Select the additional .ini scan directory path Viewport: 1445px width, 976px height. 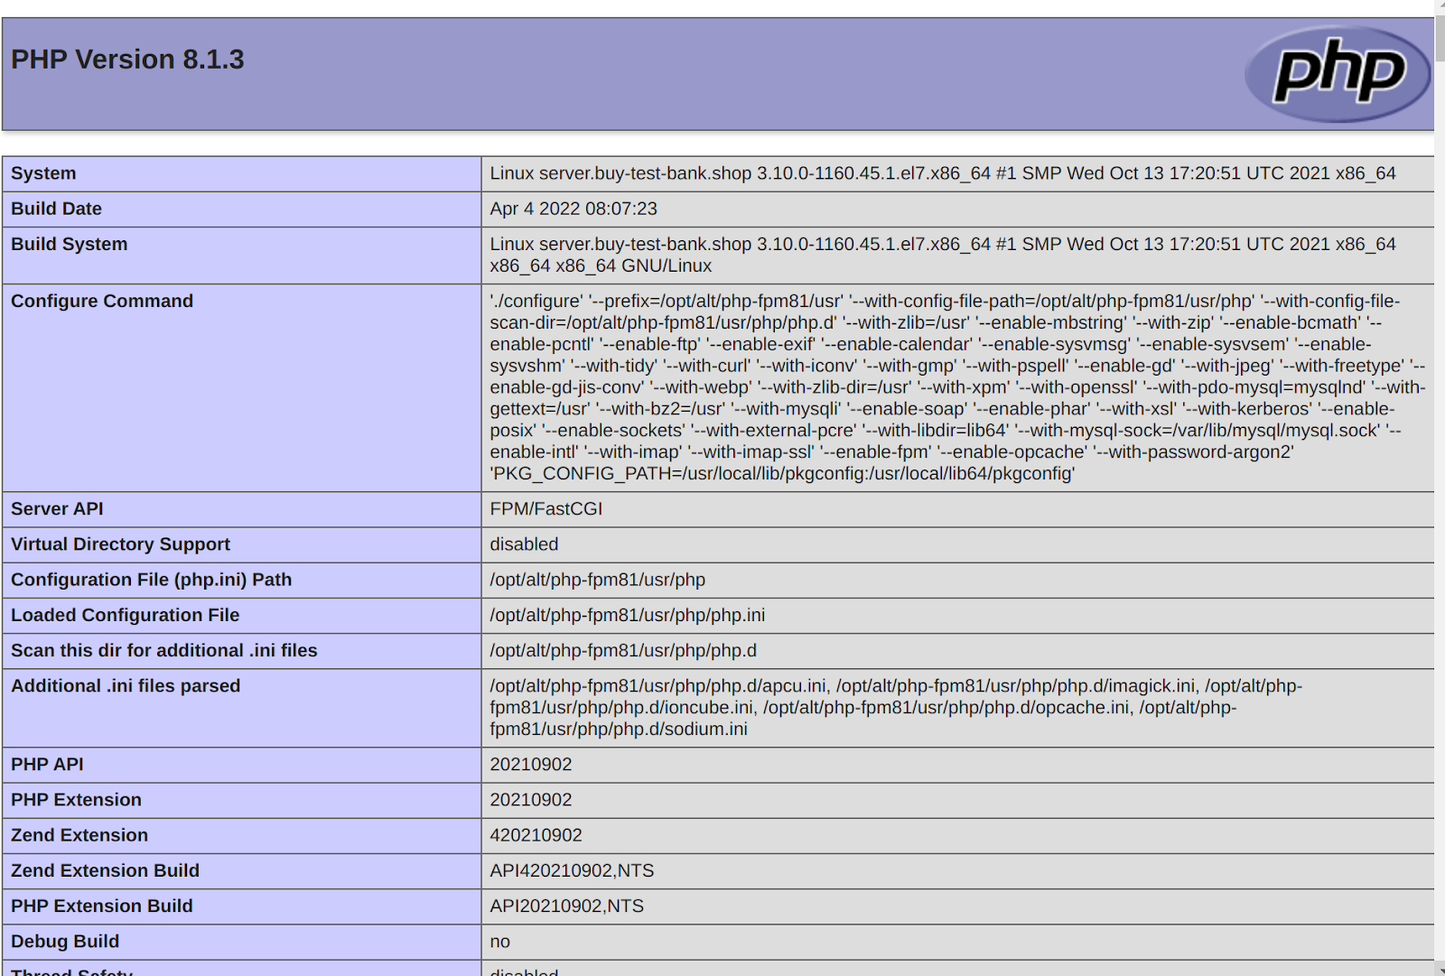click(623, 650)
